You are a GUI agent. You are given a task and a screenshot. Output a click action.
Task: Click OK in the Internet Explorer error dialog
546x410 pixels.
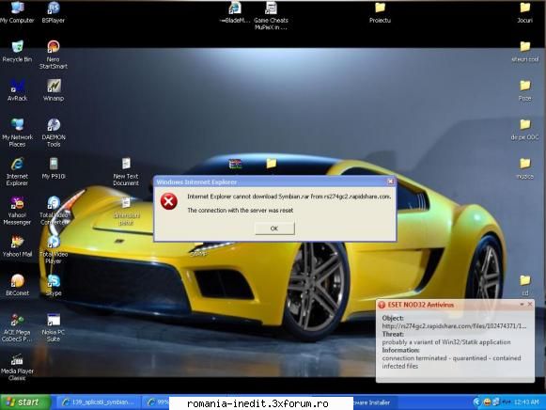click(x=274, y=229)
